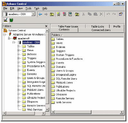Image resolution: width=128 pixels, height=123 pixels.
Task: Switch to the Table Locks tab
Action: 98,26
